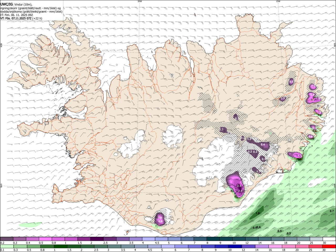Image resolution: width=336 pixels, height=252 pixels.
Task: Click the "IT: Fim. 06. 11. 2025 09Z" initial time
Action: pos(17,15)
